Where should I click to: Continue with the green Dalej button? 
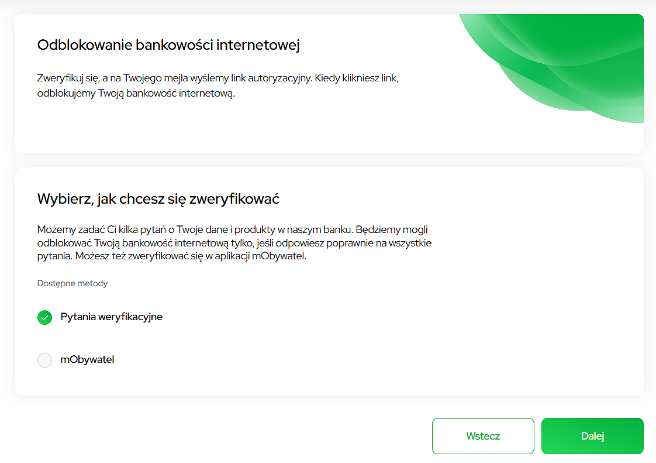(x=592, y=435)
